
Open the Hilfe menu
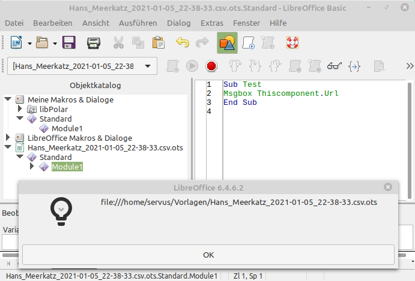[278, 23]
